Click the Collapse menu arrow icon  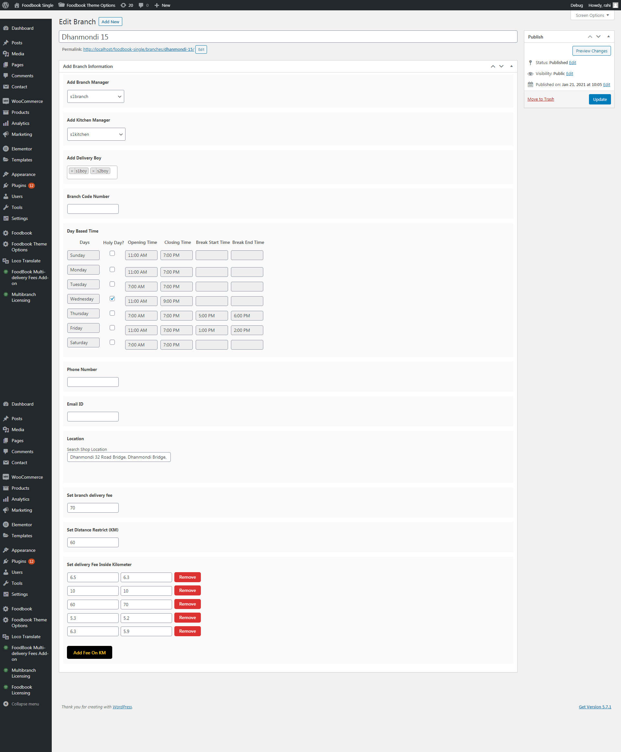6,704
